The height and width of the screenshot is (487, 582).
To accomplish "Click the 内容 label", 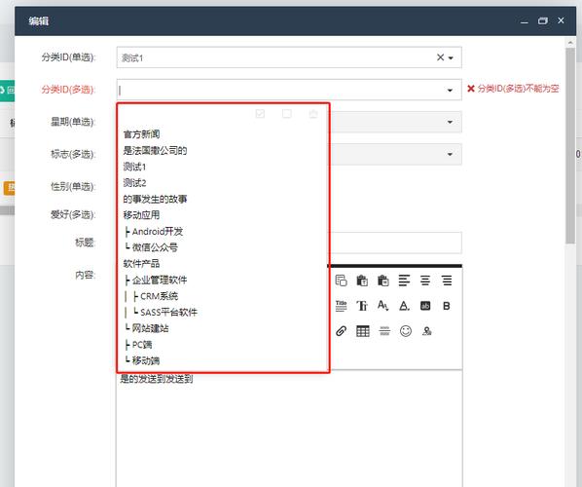I will [86, 275].
